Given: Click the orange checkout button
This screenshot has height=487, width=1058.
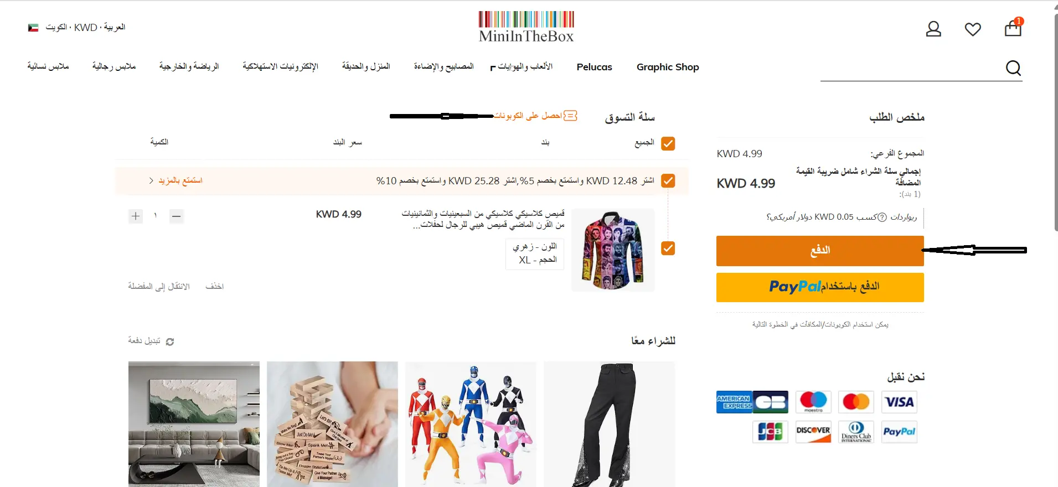Looking at the screenshot, I should click(820, 251).
